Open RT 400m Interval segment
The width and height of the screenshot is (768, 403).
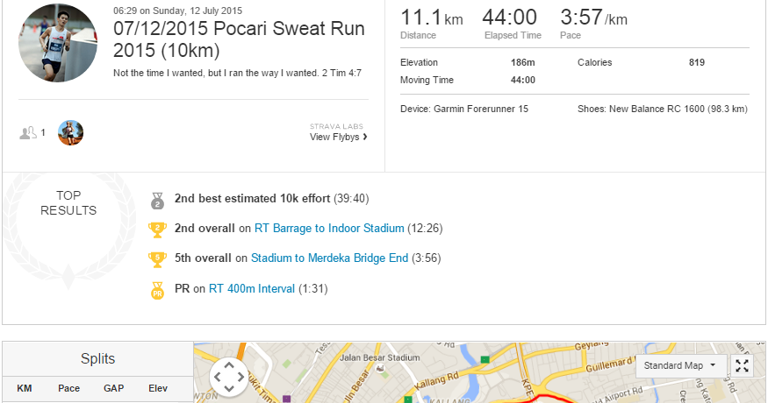click(252, 289)
